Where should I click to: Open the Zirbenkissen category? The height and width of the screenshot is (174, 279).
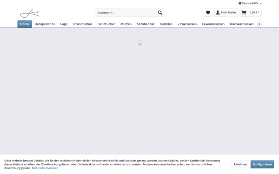(187, 24)
